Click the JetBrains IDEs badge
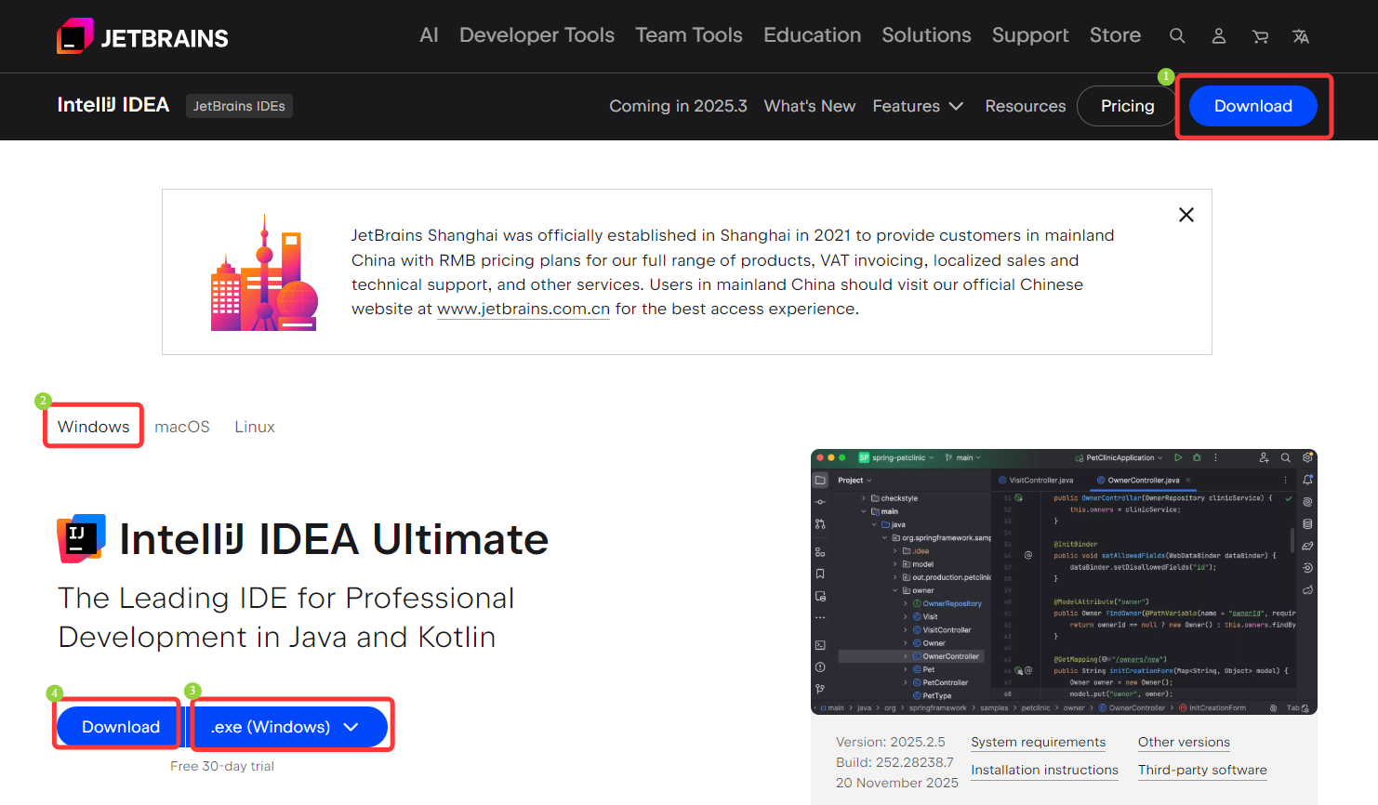Image resolution: width=1378 pixels, height=805 pixels. click(239, 106)
